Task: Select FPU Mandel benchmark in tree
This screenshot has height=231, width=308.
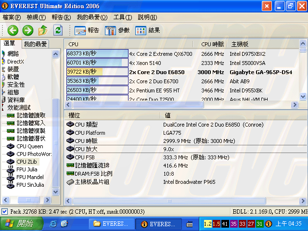Action: pyautogui.click(x=30, y=177)
